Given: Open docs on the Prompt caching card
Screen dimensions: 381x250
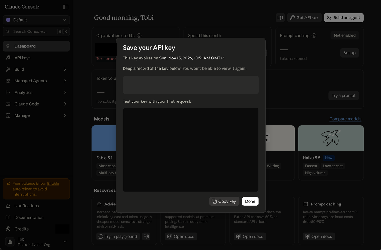Looking at the screenshot, I should pos(319,236).
